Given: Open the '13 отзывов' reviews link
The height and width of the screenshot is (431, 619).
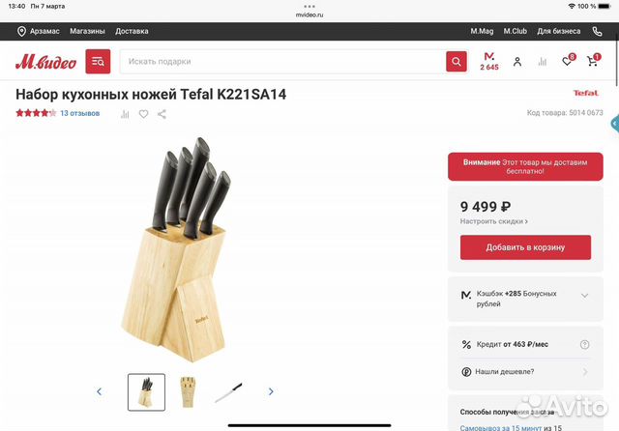Looking at the screenshot, I should click(x=79, y=113).
